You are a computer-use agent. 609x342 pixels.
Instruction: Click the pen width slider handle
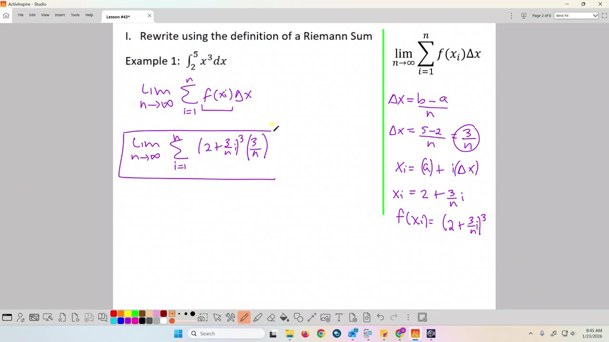[172, 321]
